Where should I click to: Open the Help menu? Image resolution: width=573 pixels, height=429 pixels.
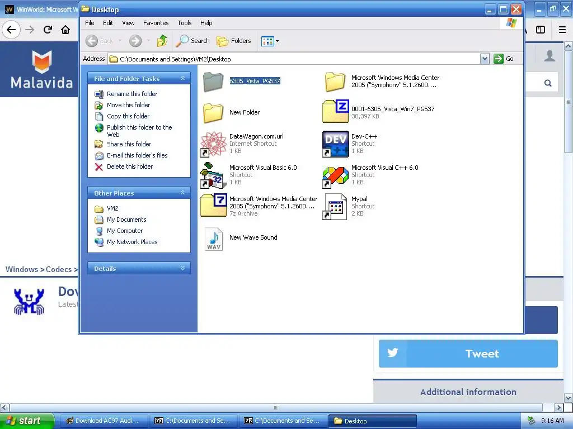click(x=206, y=23)
